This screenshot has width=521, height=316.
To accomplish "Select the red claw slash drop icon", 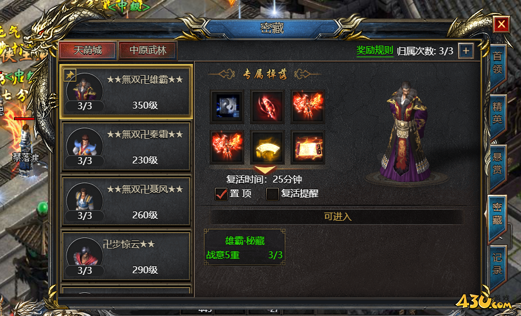I will (267, 106).
